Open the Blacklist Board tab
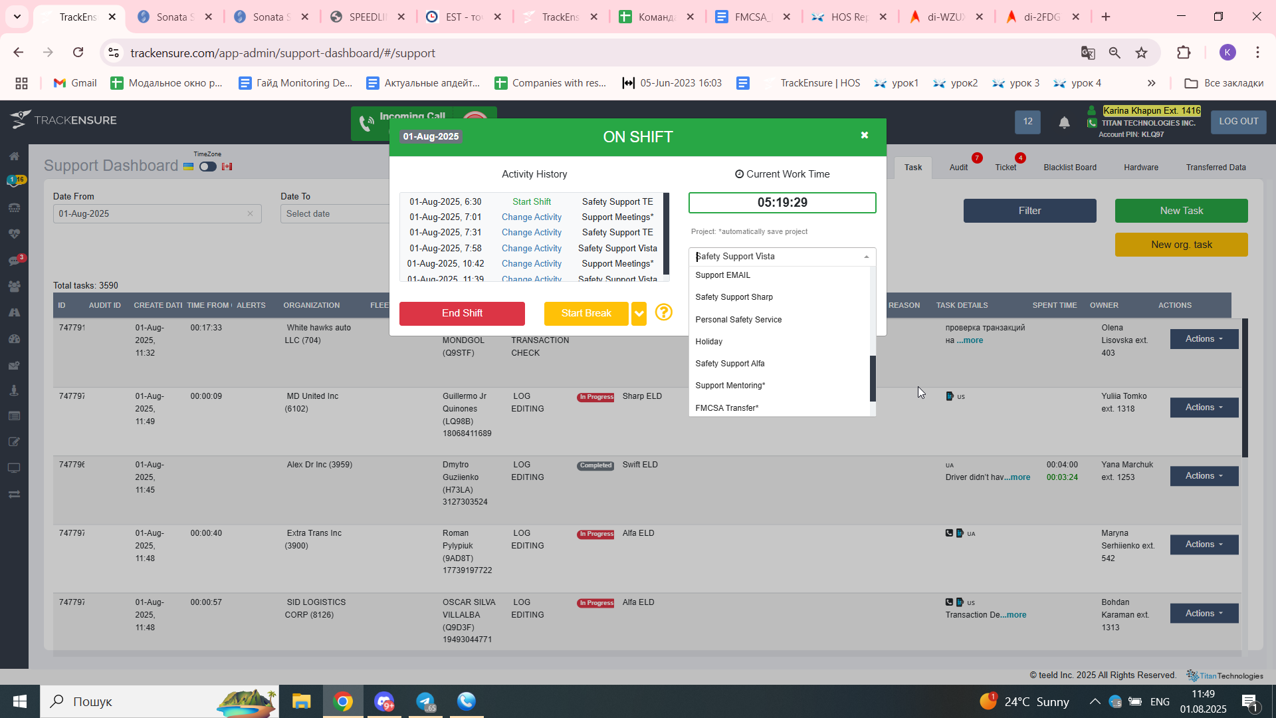1276x718 pixels. tap(1070, 168)
